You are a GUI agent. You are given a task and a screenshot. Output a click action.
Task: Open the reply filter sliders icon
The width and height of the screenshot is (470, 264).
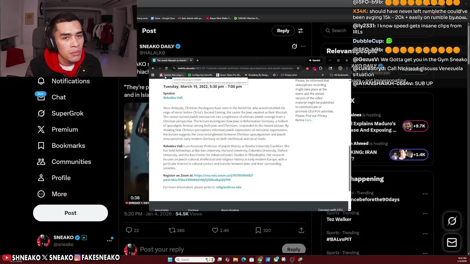coord(300,31)
